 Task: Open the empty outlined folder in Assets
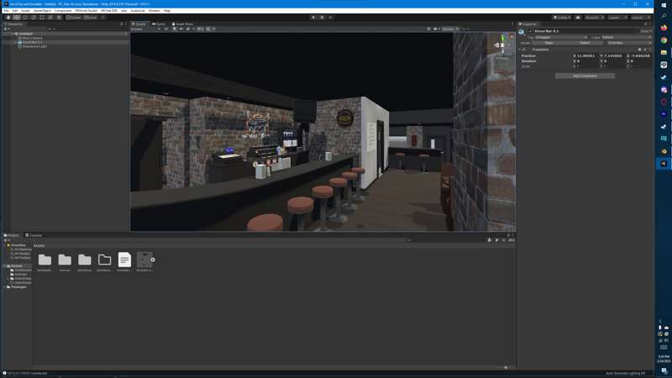coord(104,260)
